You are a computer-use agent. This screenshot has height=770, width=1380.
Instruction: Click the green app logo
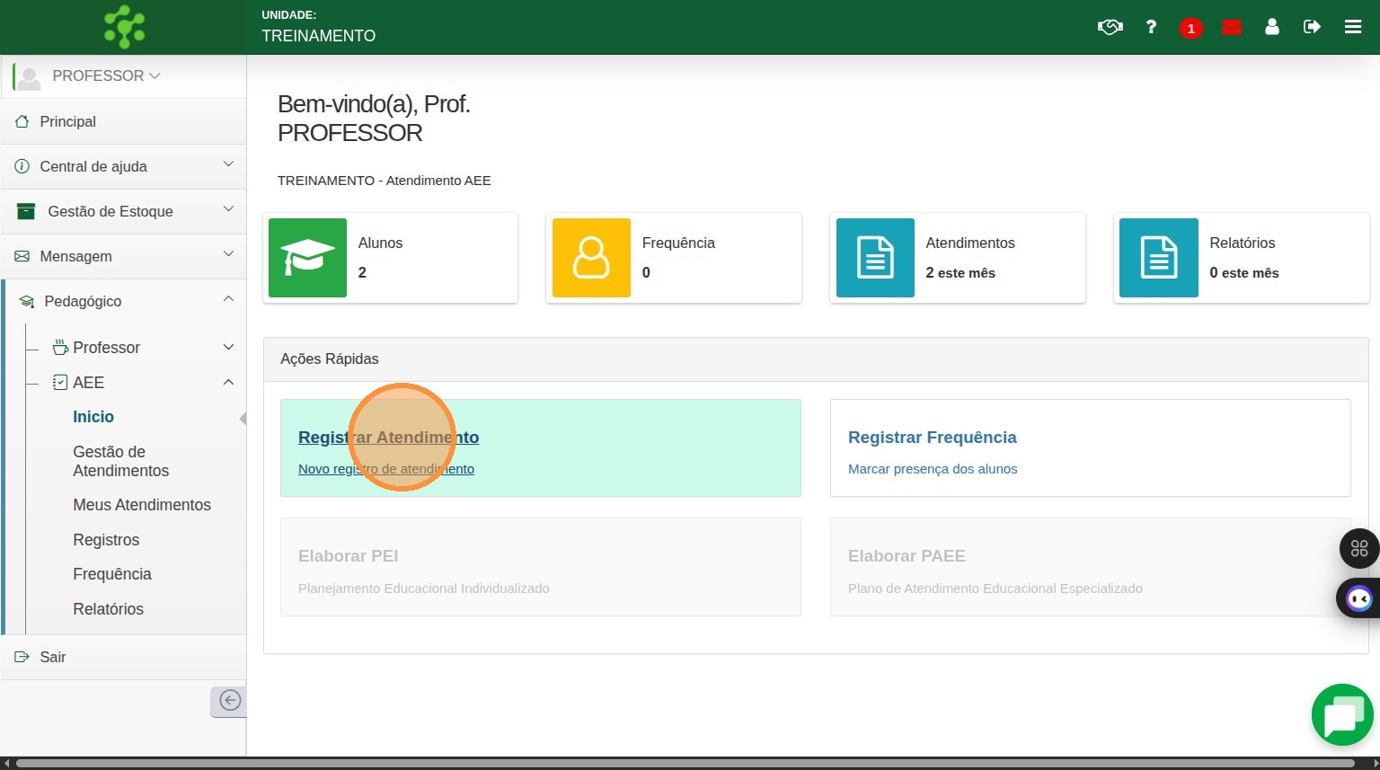point(124,27)
